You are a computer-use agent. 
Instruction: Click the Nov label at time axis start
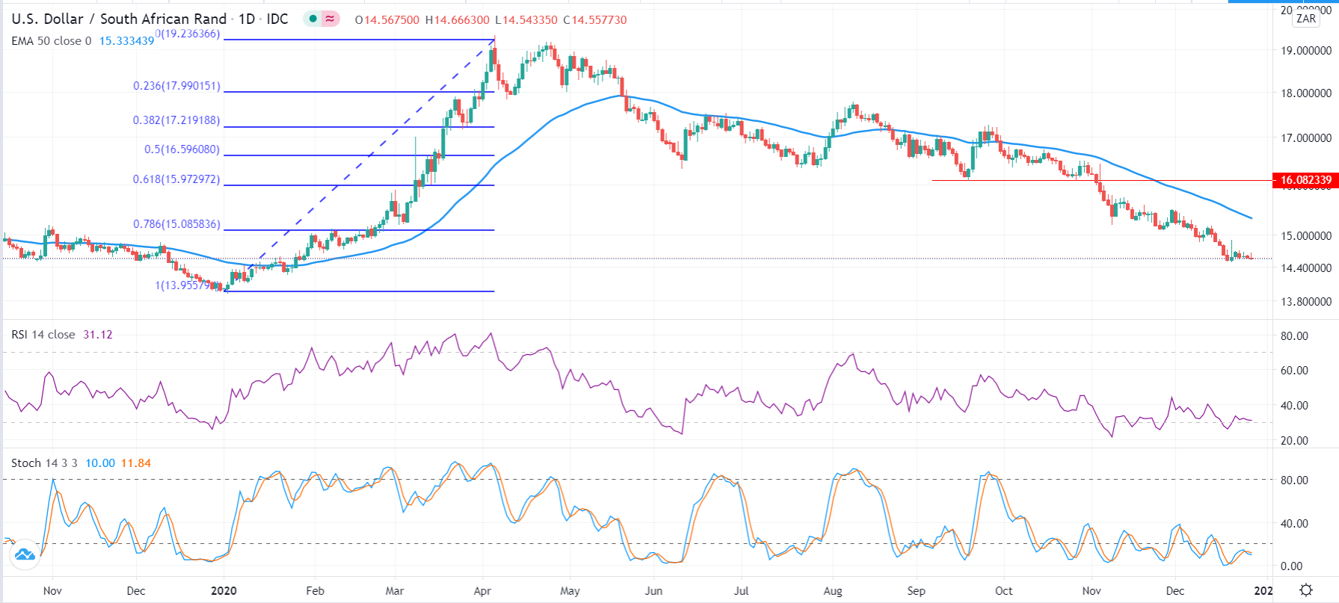(52, 591)
